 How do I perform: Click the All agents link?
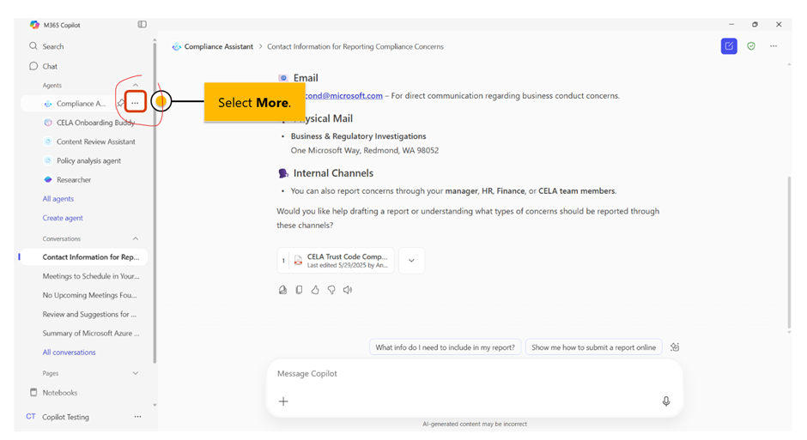pos(58,198)
